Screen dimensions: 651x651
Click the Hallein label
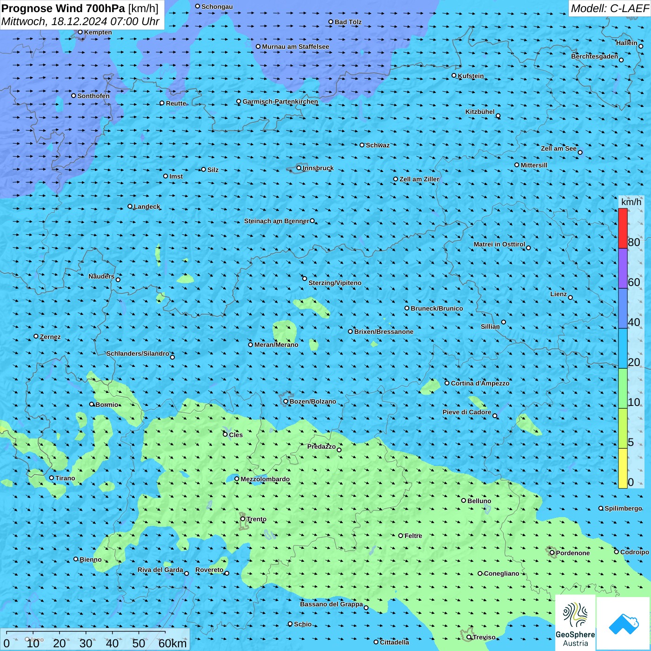point(626,43)
